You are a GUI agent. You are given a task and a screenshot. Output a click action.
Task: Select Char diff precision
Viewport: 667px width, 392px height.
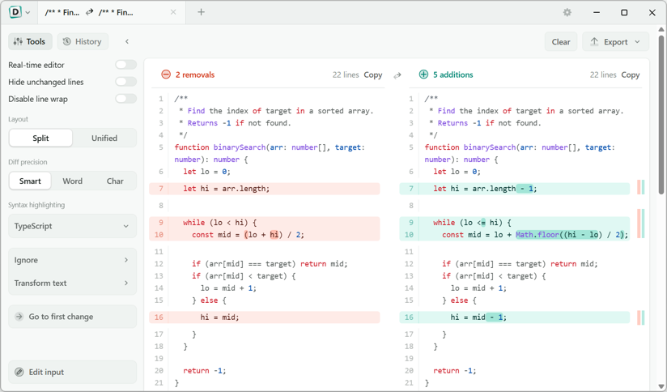tap(115, 181)
